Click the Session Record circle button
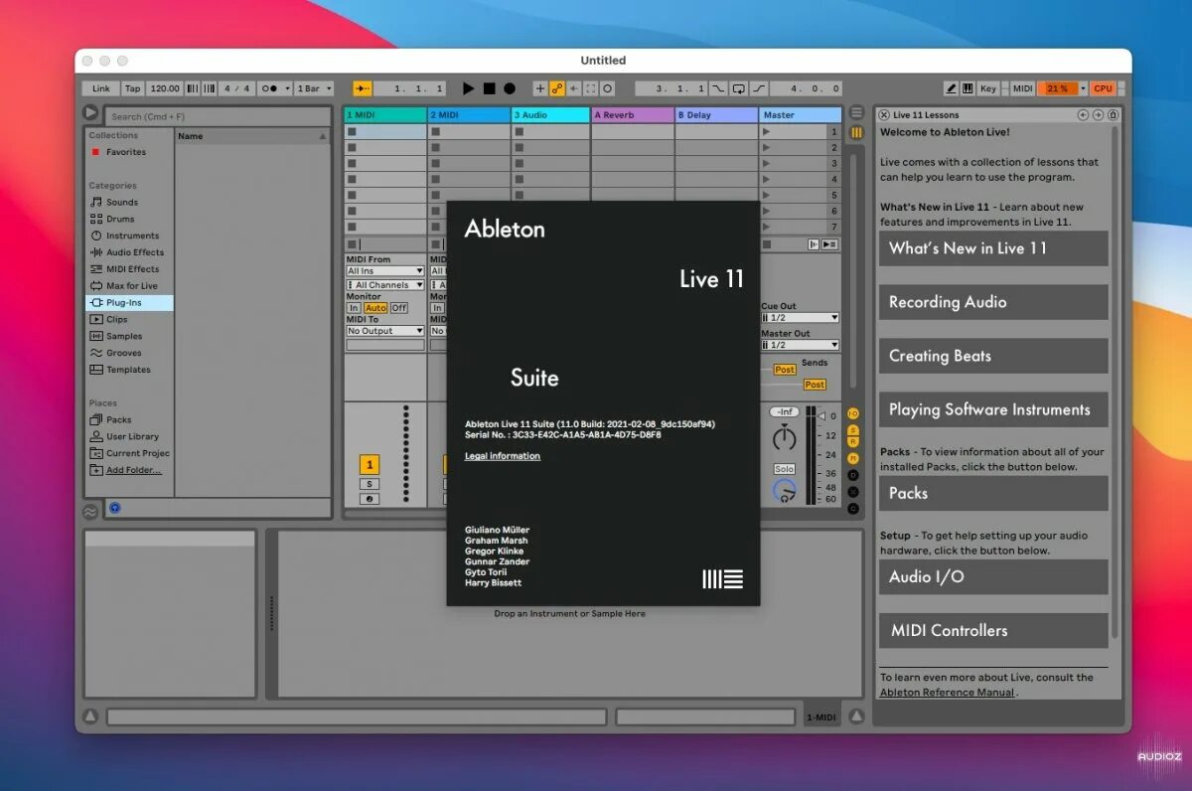1192x791 pixels. click(x=606, y=88)
